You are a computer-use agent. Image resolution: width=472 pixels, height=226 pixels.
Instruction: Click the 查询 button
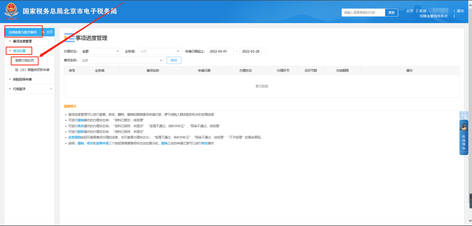[174, 60]
